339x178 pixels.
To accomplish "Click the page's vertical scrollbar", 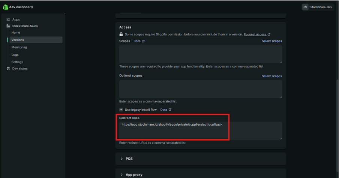I will (x=337, y=112).
